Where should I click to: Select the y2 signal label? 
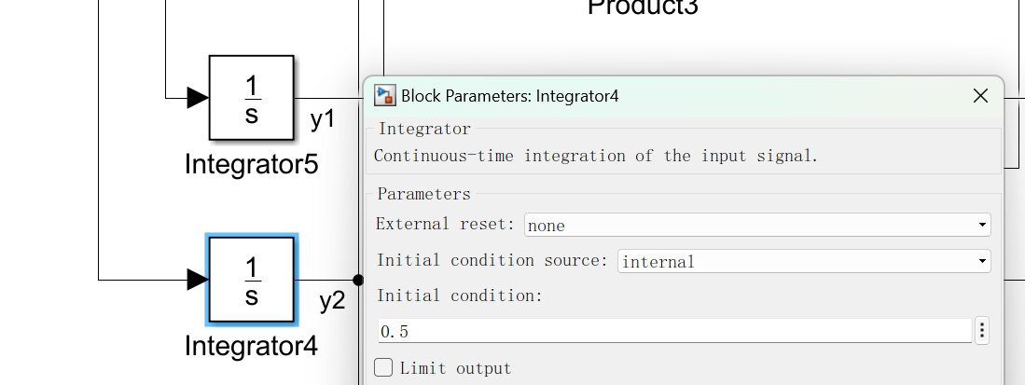click(332, 301)
